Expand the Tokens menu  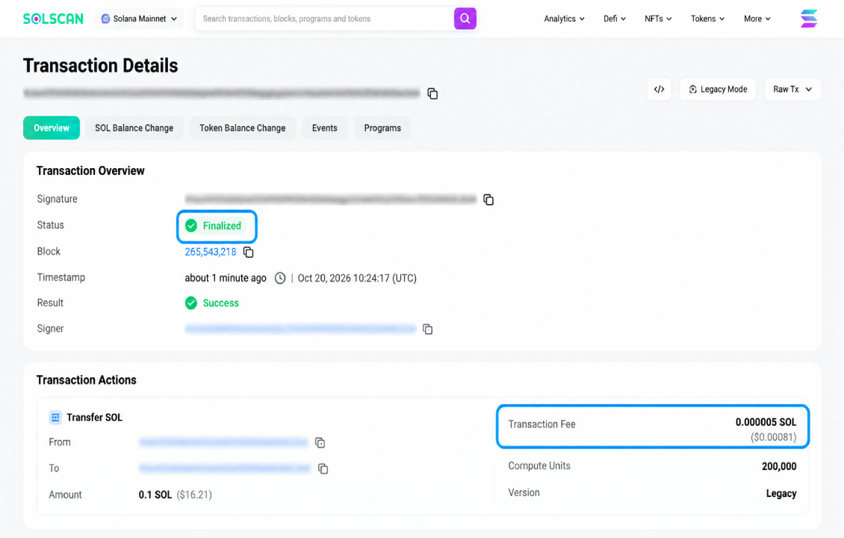pyautogui.click(x=708, y=19)
